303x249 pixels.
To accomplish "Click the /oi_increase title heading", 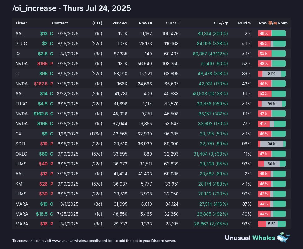I will (x=72, y=8).
